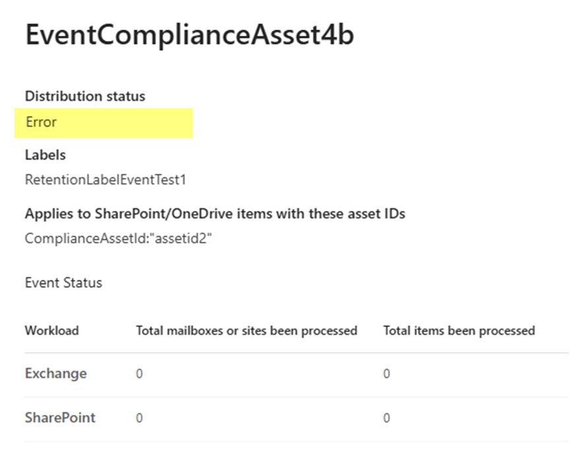Select the Distribution status heading
This screenshot has height=476, width=576.
tap(85, 96)
